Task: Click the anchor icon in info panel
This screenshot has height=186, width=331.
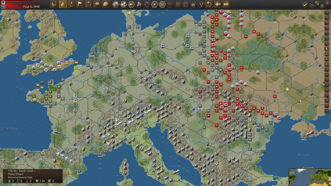Action: coord(9,181)
